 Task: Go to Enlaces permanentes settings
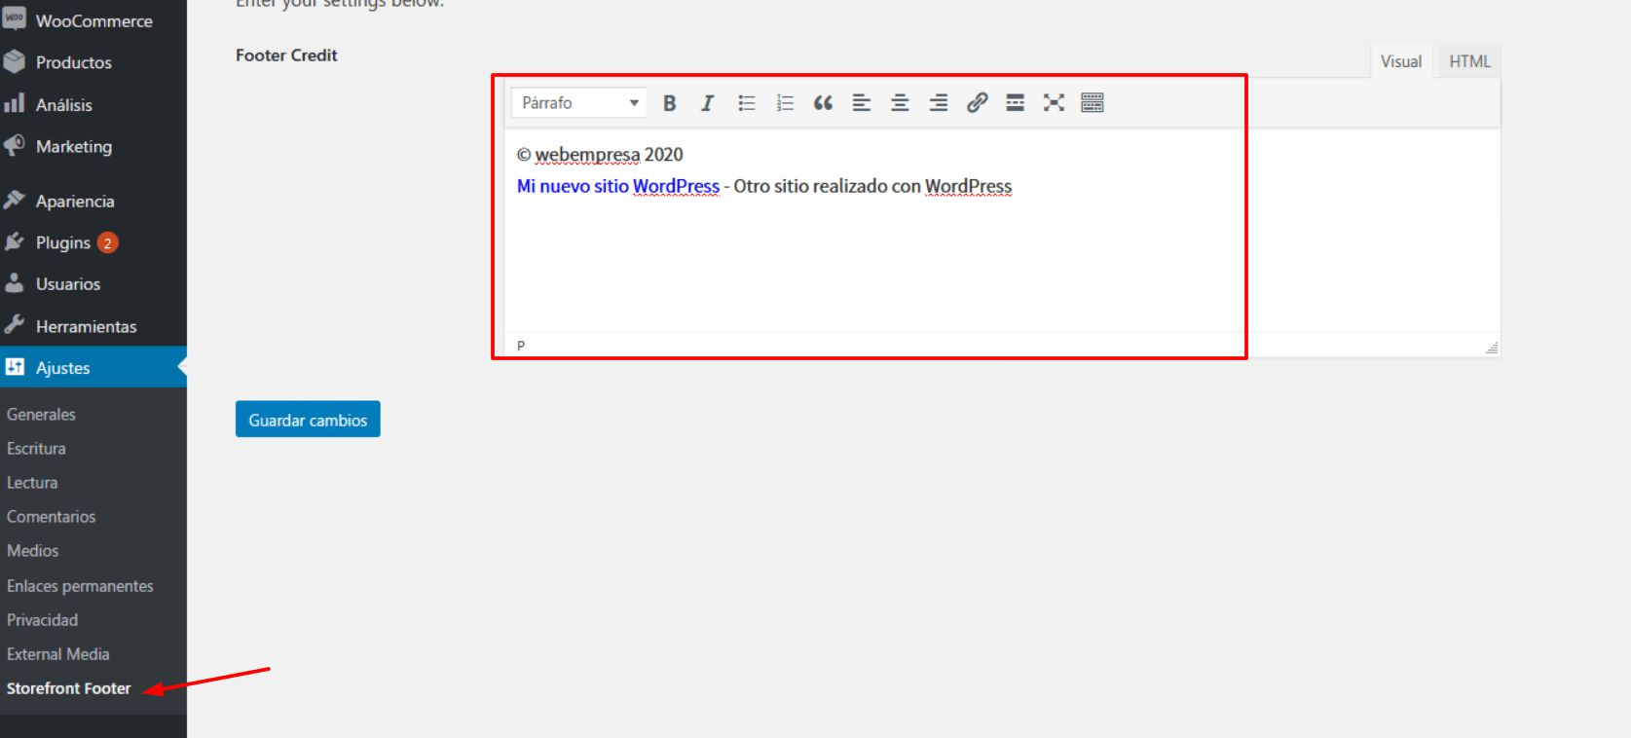pos(80,585)
